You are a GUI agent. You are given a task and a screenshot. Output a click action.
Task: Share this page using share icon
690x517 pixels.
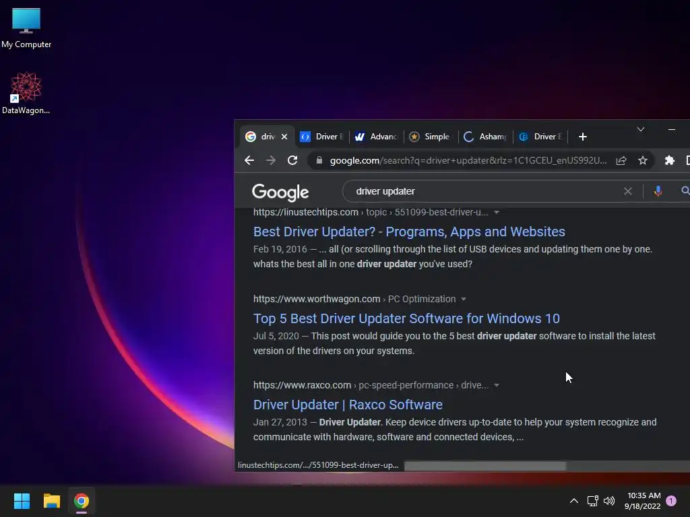(621, 160)
